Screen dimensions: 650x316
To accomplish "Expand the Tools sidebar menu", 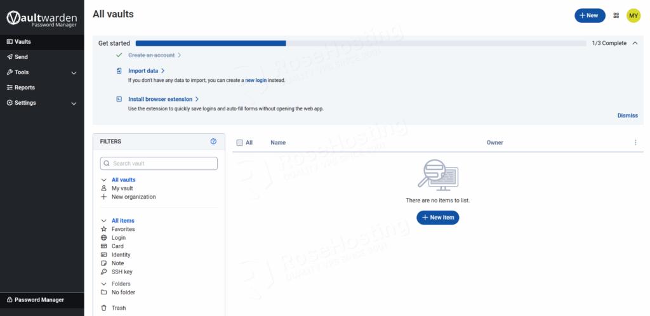I will (x=74, y=72).
